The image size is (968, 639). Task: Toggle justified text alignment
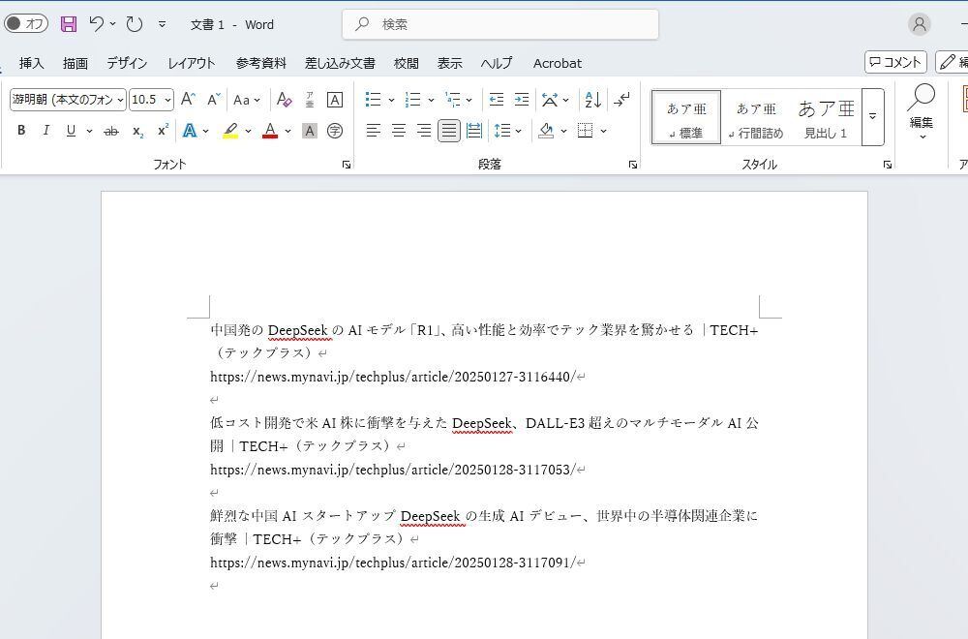[x=449, y=131]
